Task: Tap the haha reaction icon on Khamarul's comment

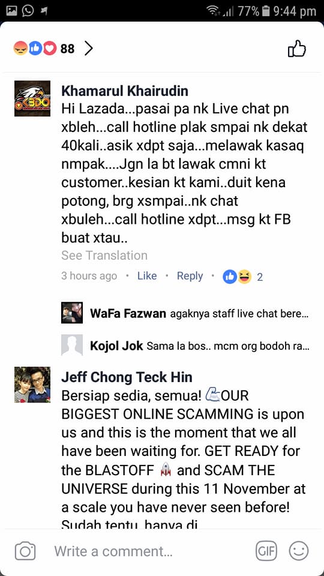Action: (x=244, y=276)
